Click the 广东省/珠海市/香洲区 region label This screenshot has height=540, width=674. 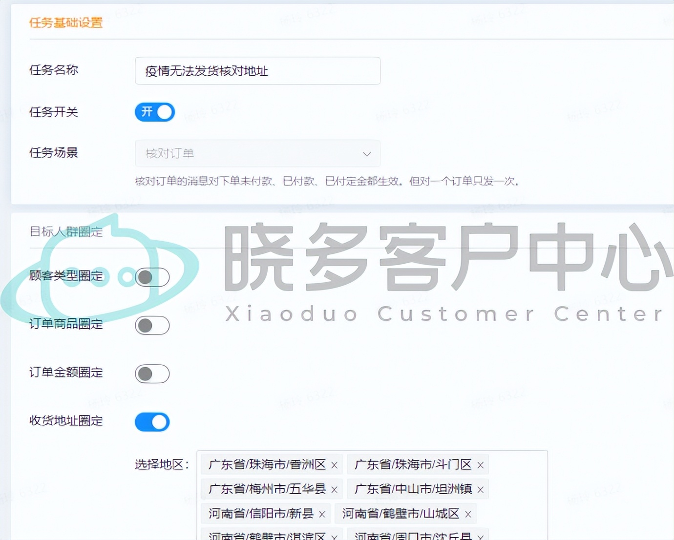click(266, 465)
